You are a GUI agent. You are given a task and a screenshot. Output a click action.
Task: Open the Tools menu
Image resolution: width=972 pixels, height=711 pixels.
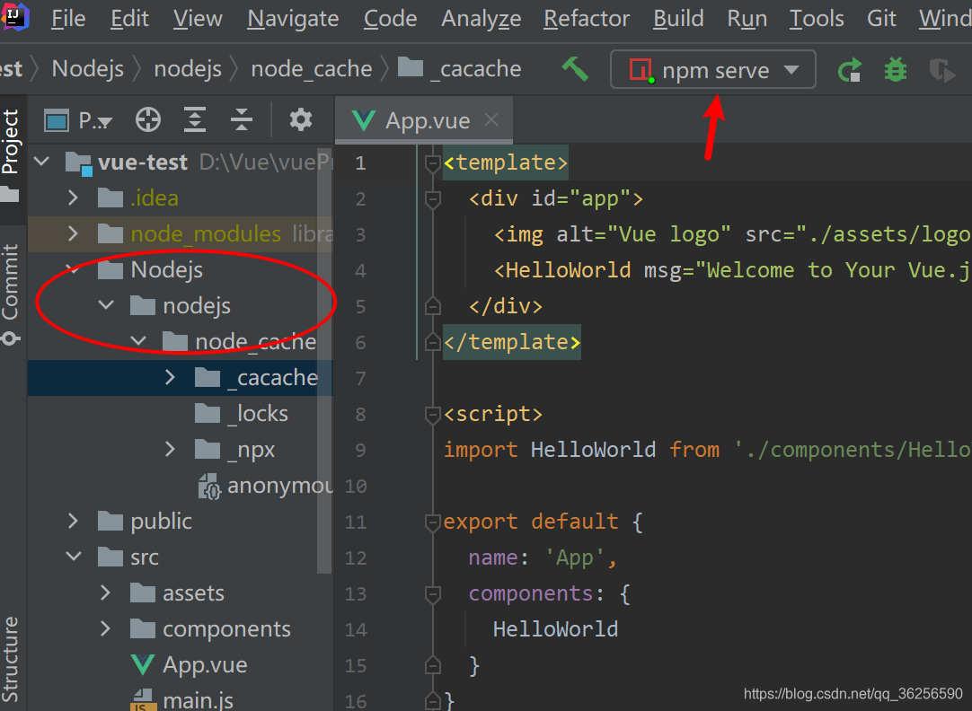click(x=817, y=19)
